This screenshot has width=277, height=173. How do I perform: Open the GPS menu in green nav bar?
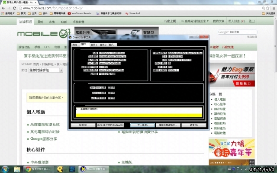click(x=47, y=47)
